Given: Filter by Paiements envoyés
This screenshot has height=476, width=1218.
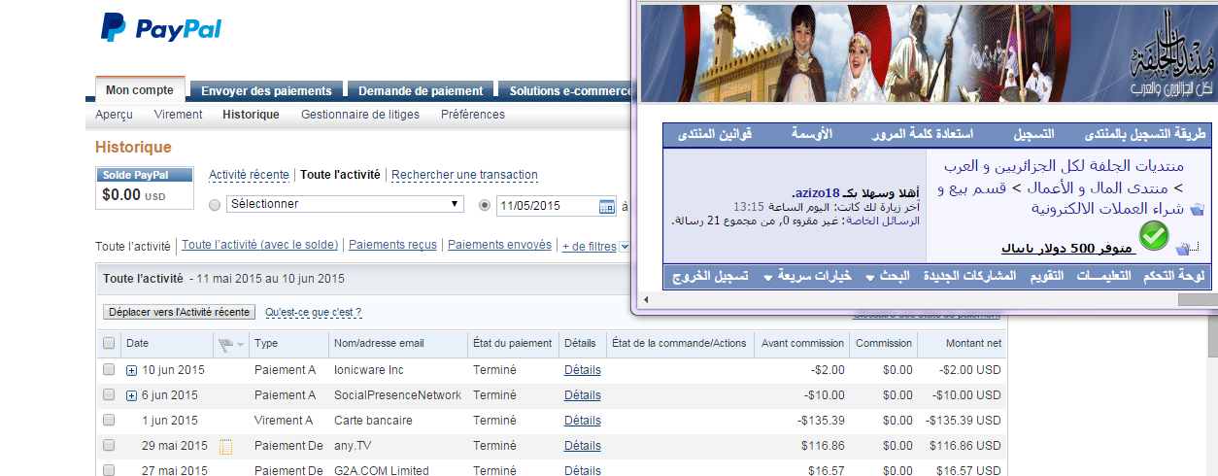Looking at the screenshot, I should 499,246.
